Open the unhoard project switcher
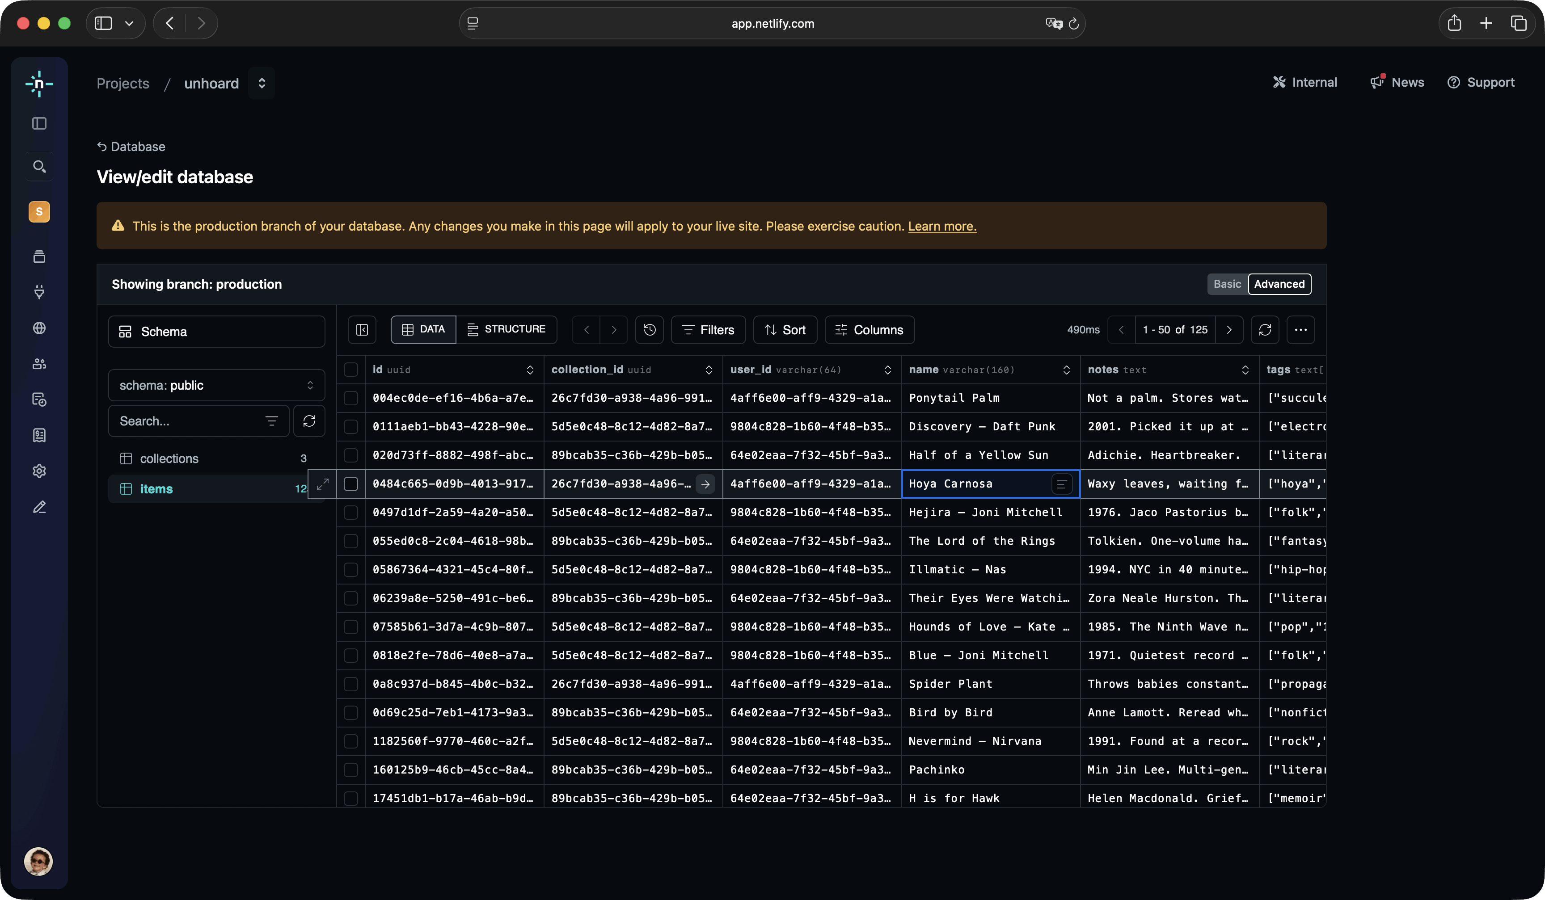This screenshot has height=900, width=1545. point(262,83)
